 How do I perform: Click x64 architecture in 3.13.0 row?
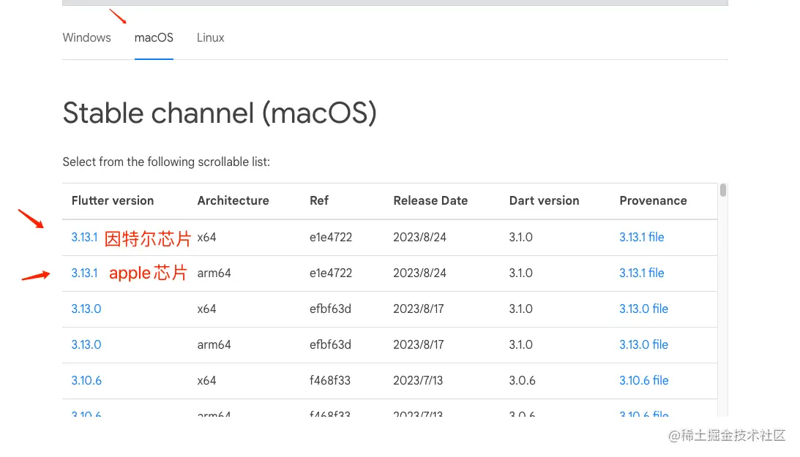(x=206, y=309)
